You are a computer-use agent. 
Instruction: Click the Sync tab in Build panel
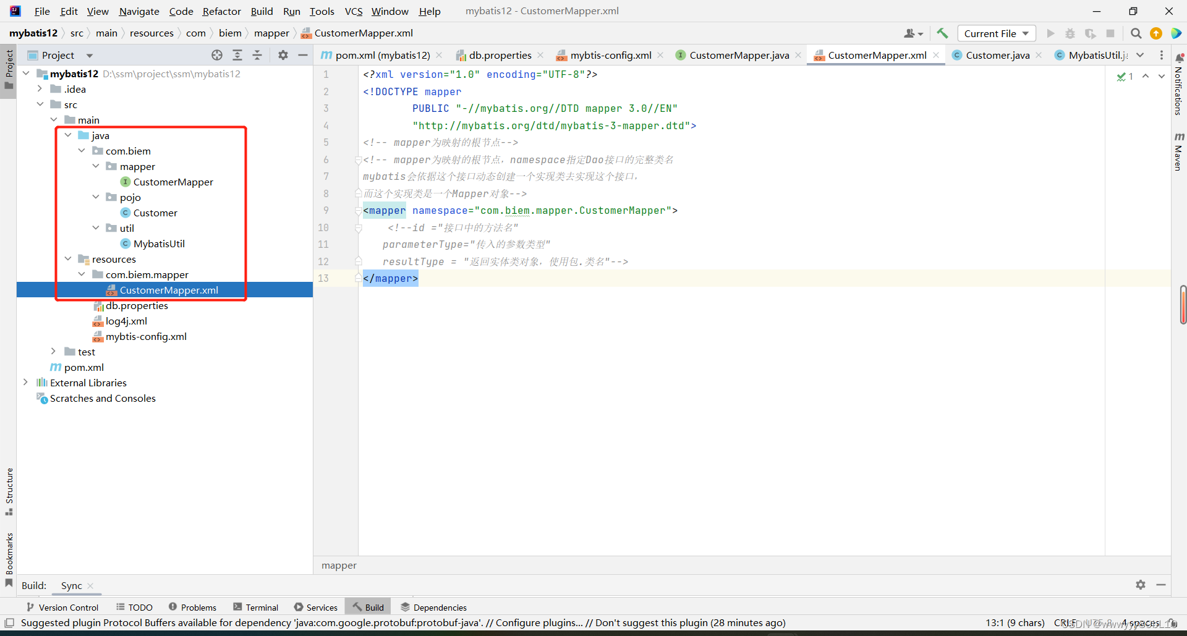coord(70,585)
